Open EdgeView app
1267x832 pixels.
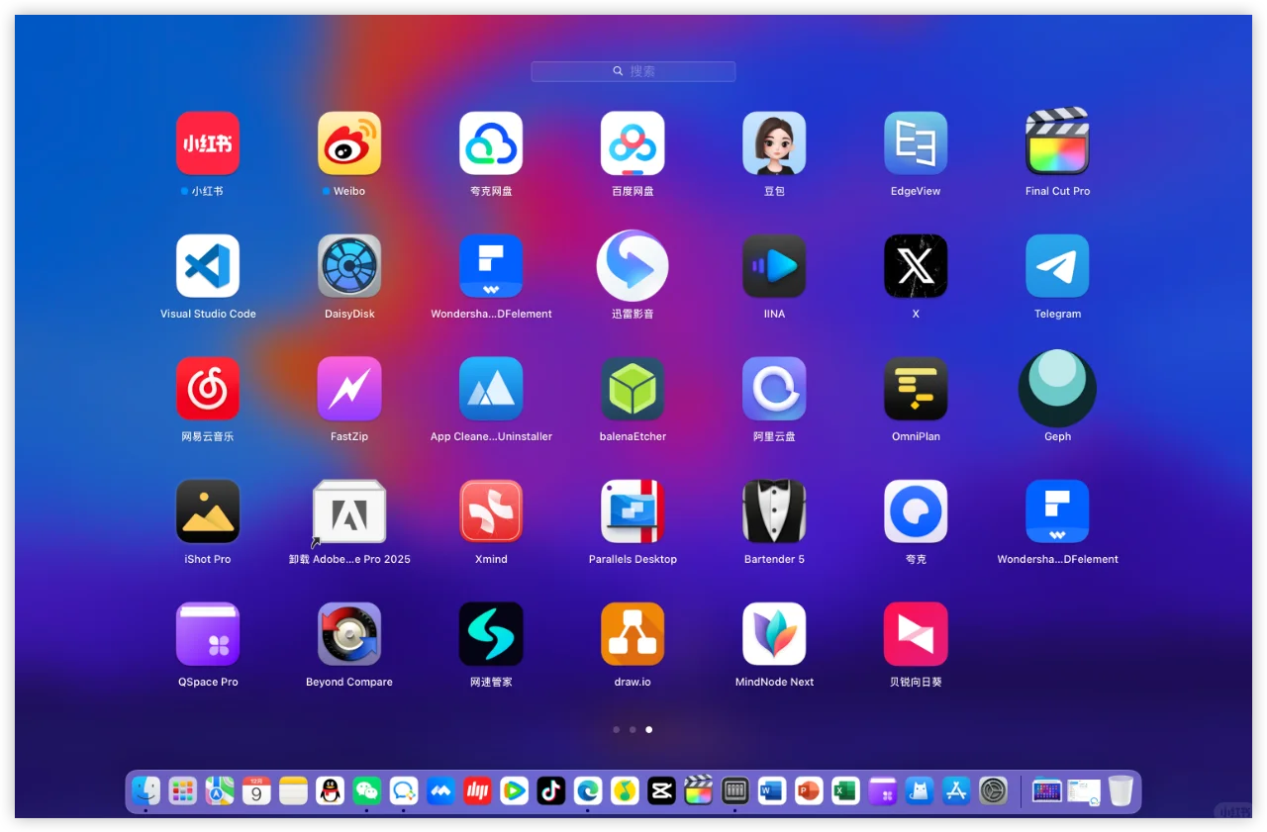tap(916, 143)
